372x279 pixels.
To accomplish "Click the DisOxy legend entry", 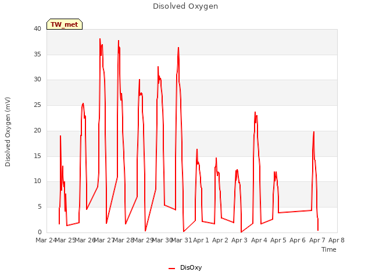I will pyautogui.click(x=185, y=267).
